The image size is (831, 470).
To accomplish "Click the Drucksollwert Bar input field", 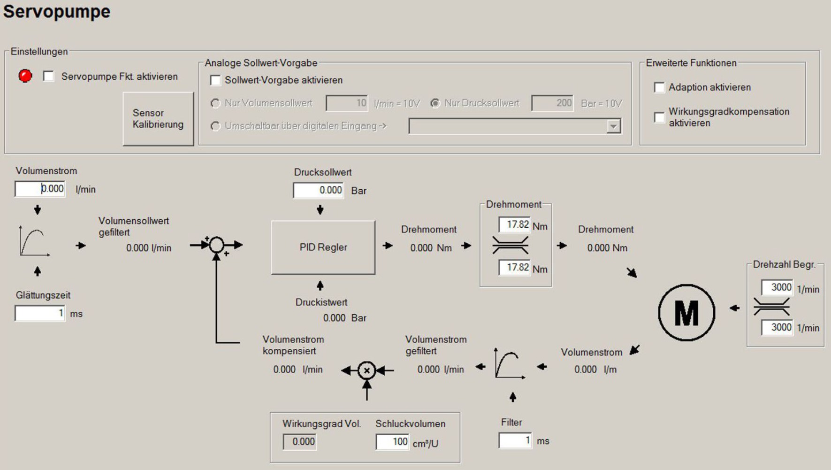I will [319, 190].
